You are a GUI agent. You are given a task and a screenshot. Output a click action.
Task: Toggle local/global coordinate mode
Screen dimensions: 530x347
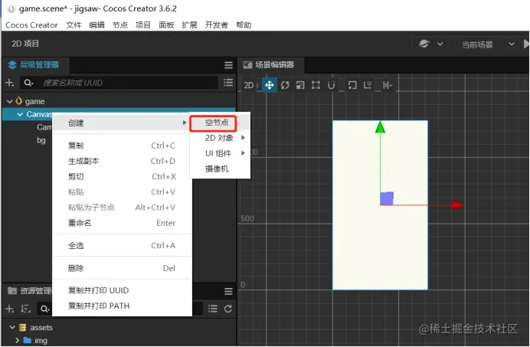(x=368, y=85)
